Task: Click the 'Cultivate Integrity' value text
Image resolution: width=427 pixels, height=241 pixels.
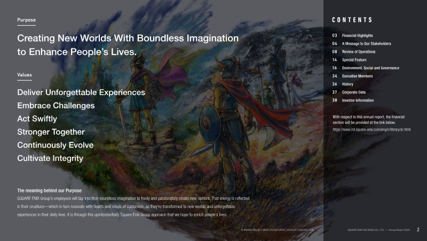Action: click(50, 158)
